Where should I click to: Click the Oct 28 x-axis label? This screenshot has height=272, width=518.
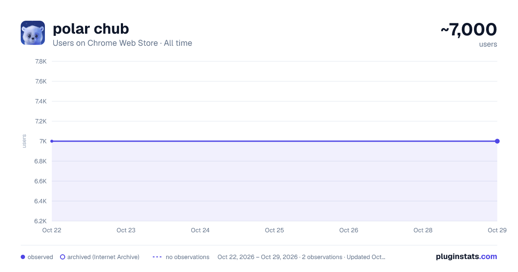click(x=423, y=230)
